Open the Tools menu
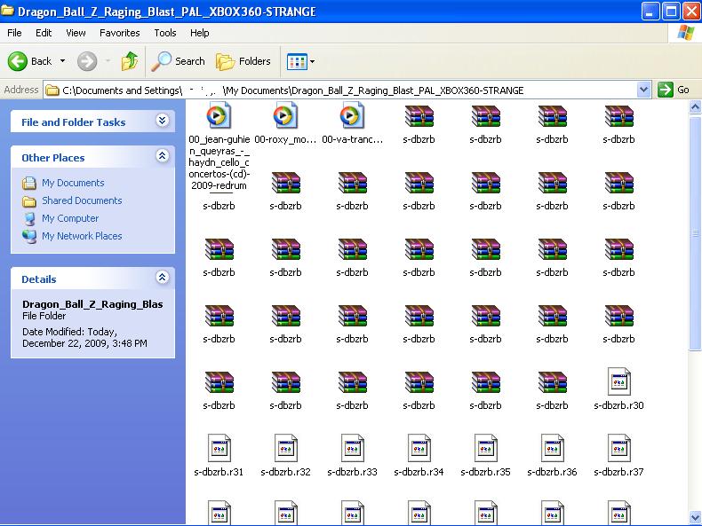Viewport: 702px width, 526px height. tap(165, 33)
